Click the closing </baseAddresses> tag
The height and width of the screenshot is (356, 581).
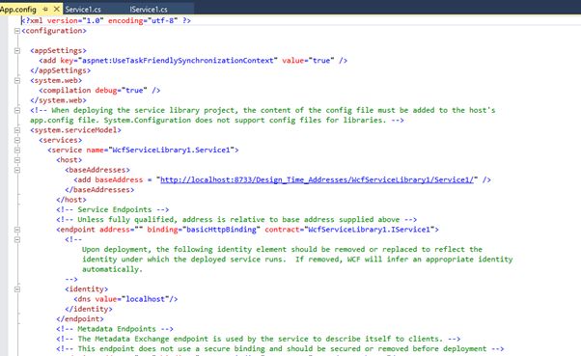coord(99,190)
